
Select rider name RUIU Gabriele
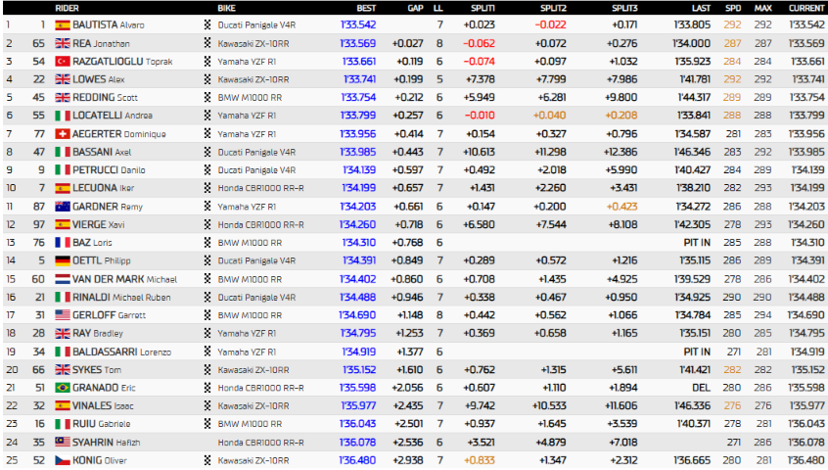point(102,424)
